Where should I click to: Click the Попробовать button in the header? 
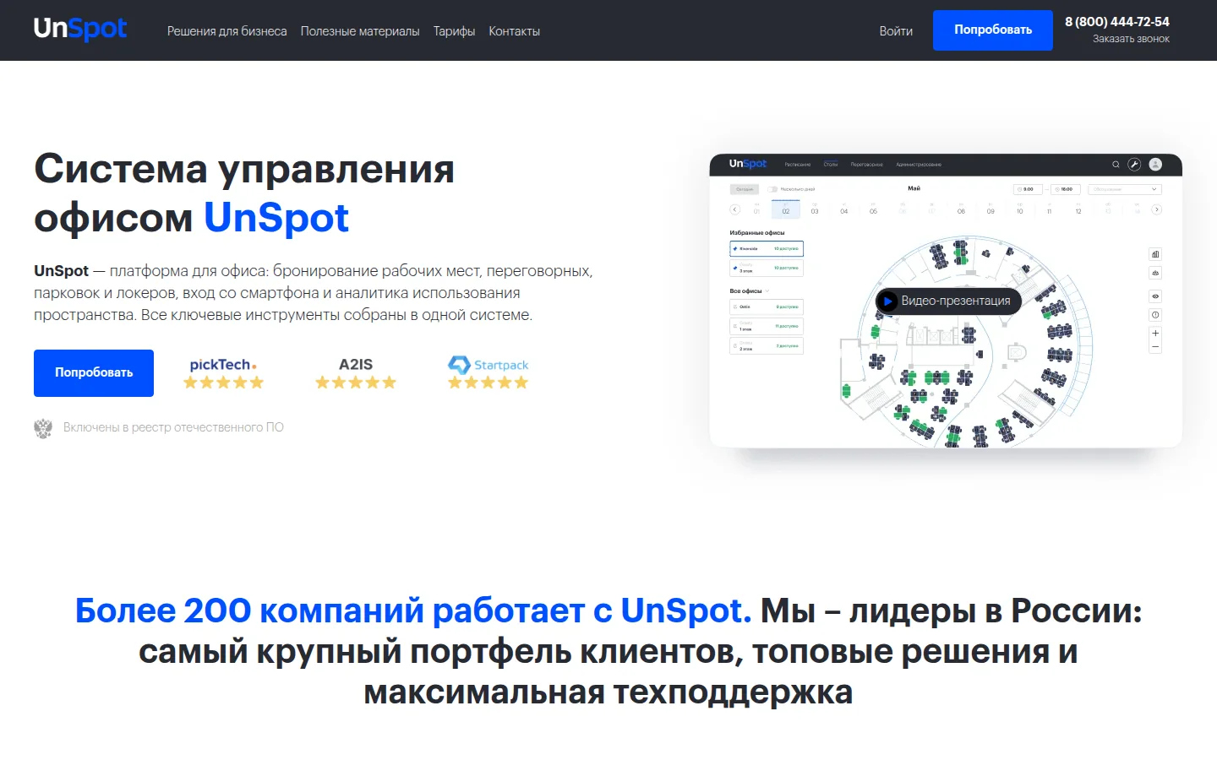(x=993, y=30)
